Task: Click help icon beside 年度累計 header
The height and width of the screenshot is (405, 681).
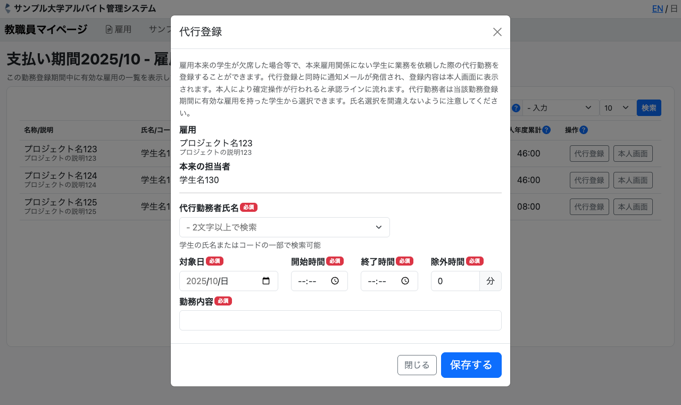Action: (x=546, y=130)
